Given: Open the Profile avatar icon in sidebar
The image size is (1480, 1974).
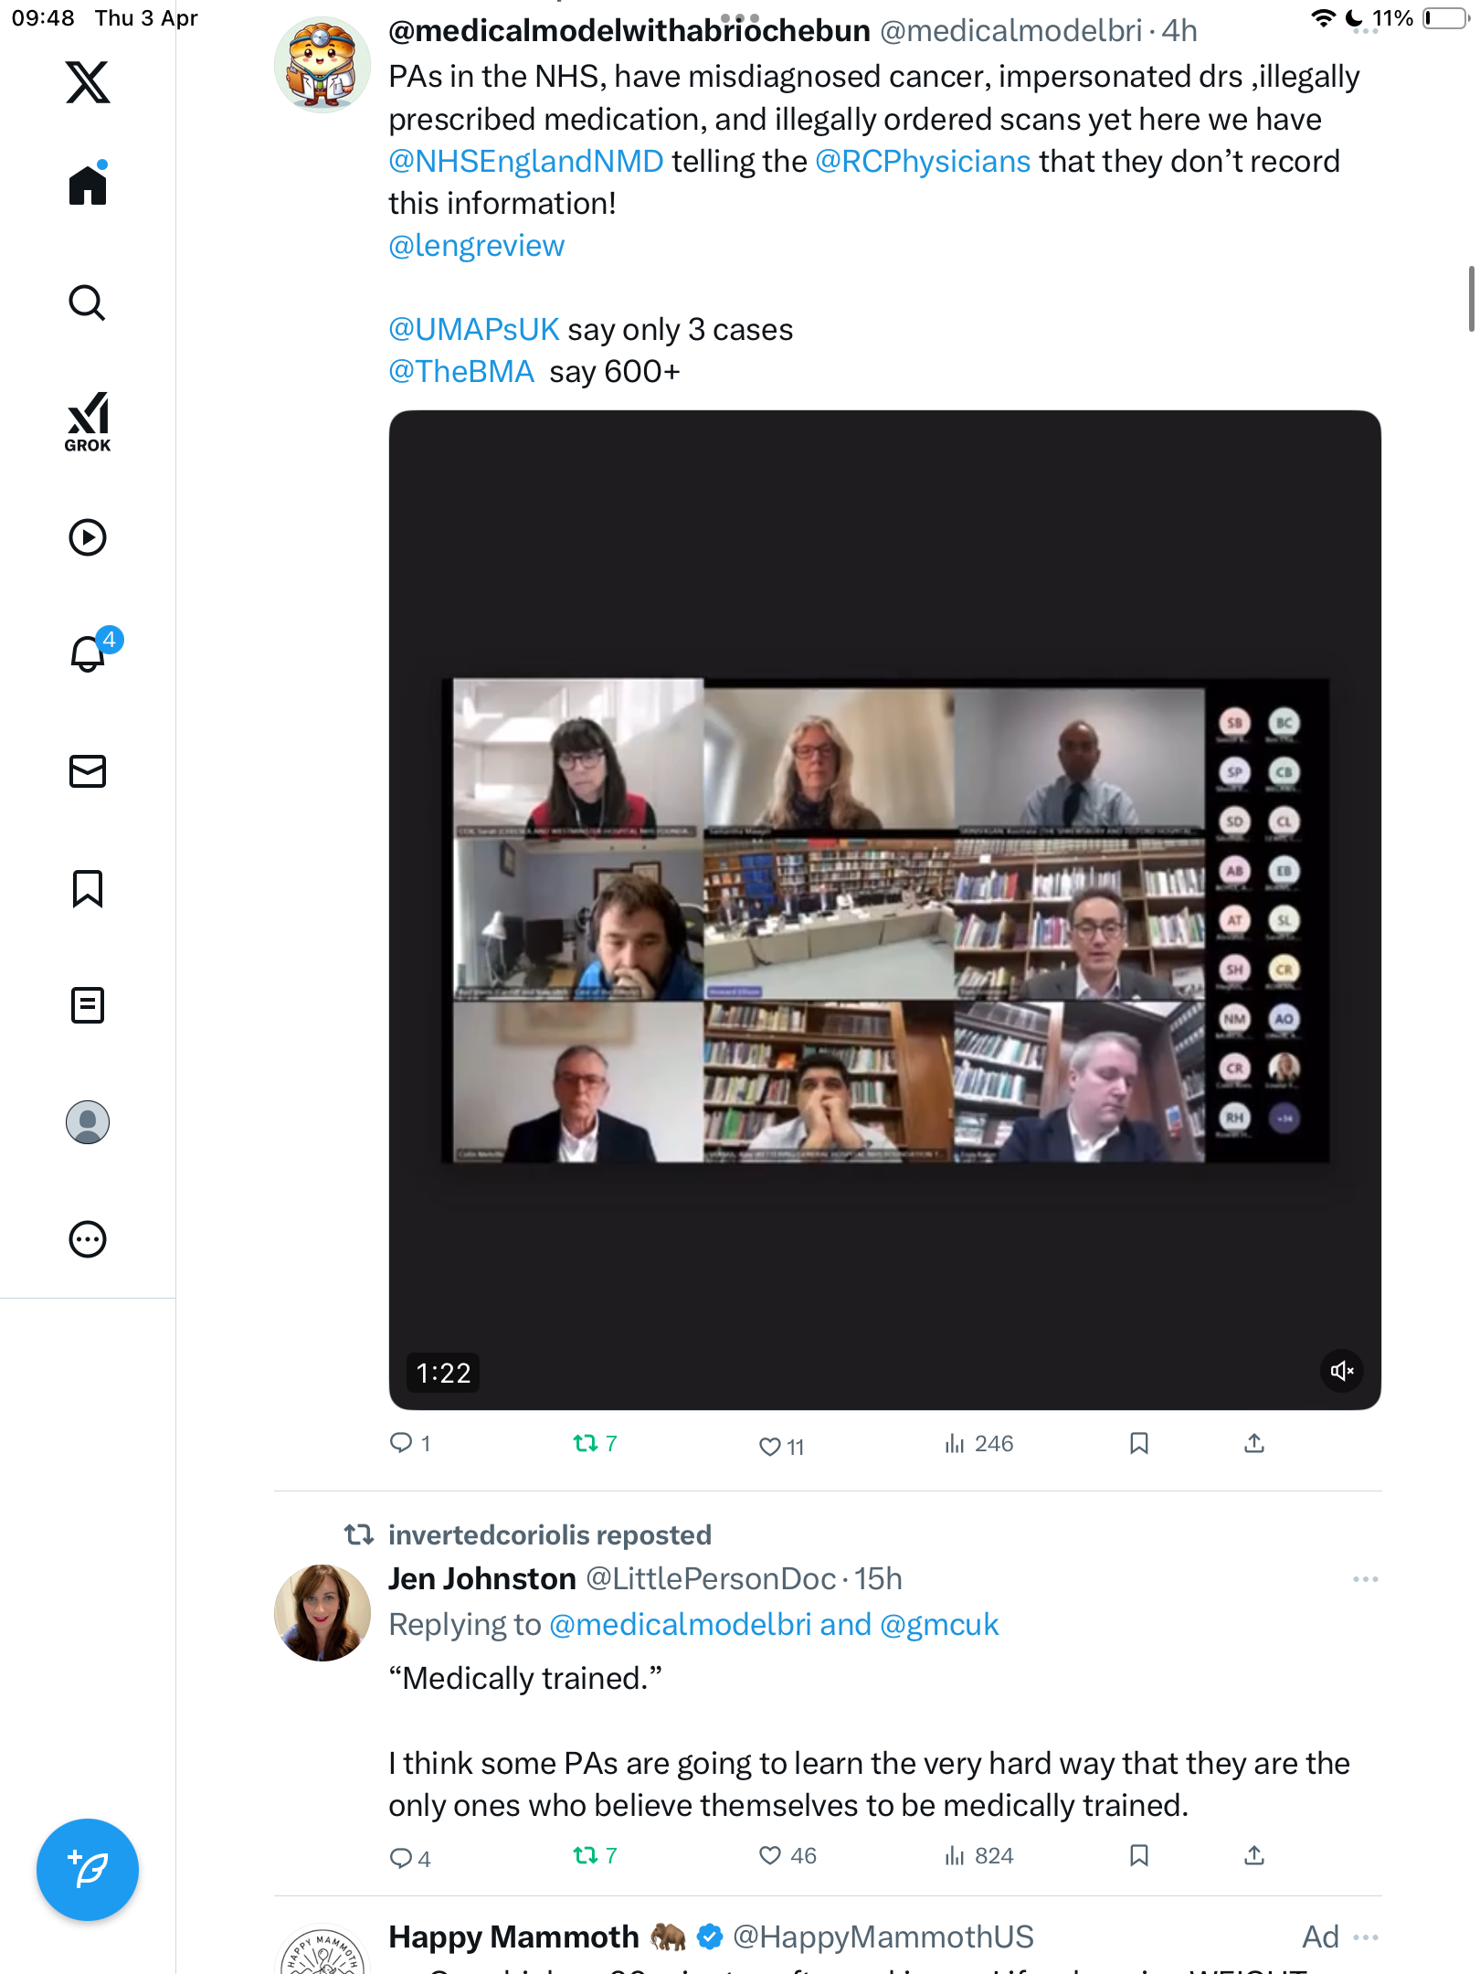Looking at the screenshot, I should click(x=88, y=1122).
